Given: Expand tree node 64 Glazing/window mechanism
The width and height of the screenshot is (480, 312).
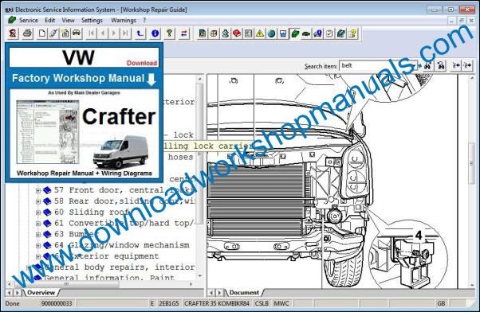Looking at the screenshot, I should click(x=38, y=245).
